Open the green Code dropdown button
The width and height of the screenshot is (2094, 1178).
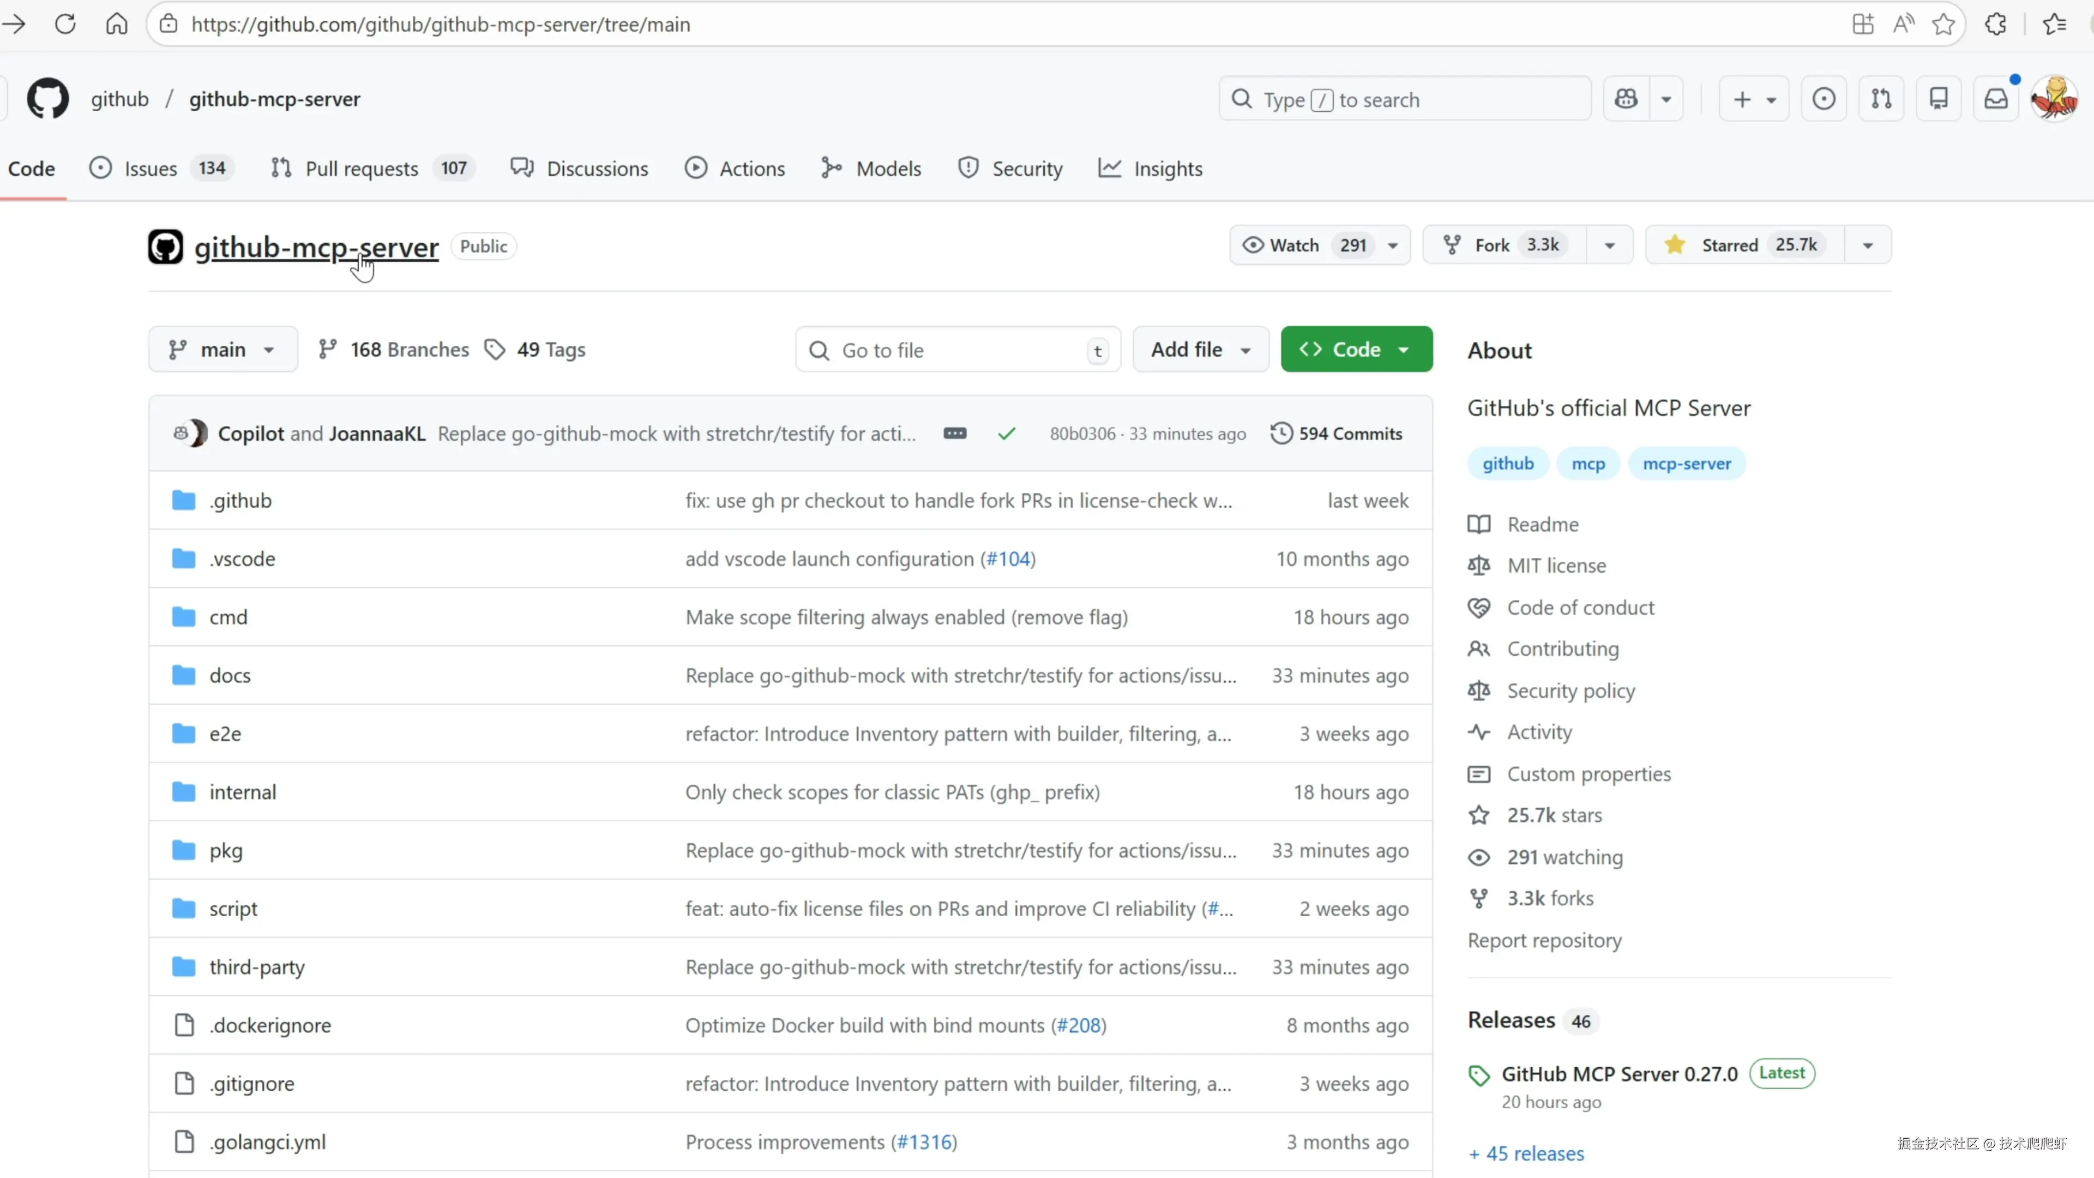point(1356,350)
